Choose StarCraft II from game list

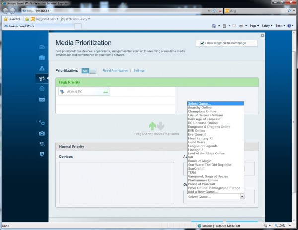(x=216, y=169)
